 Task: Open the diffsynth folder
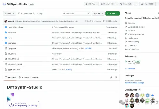click(12, 33)
